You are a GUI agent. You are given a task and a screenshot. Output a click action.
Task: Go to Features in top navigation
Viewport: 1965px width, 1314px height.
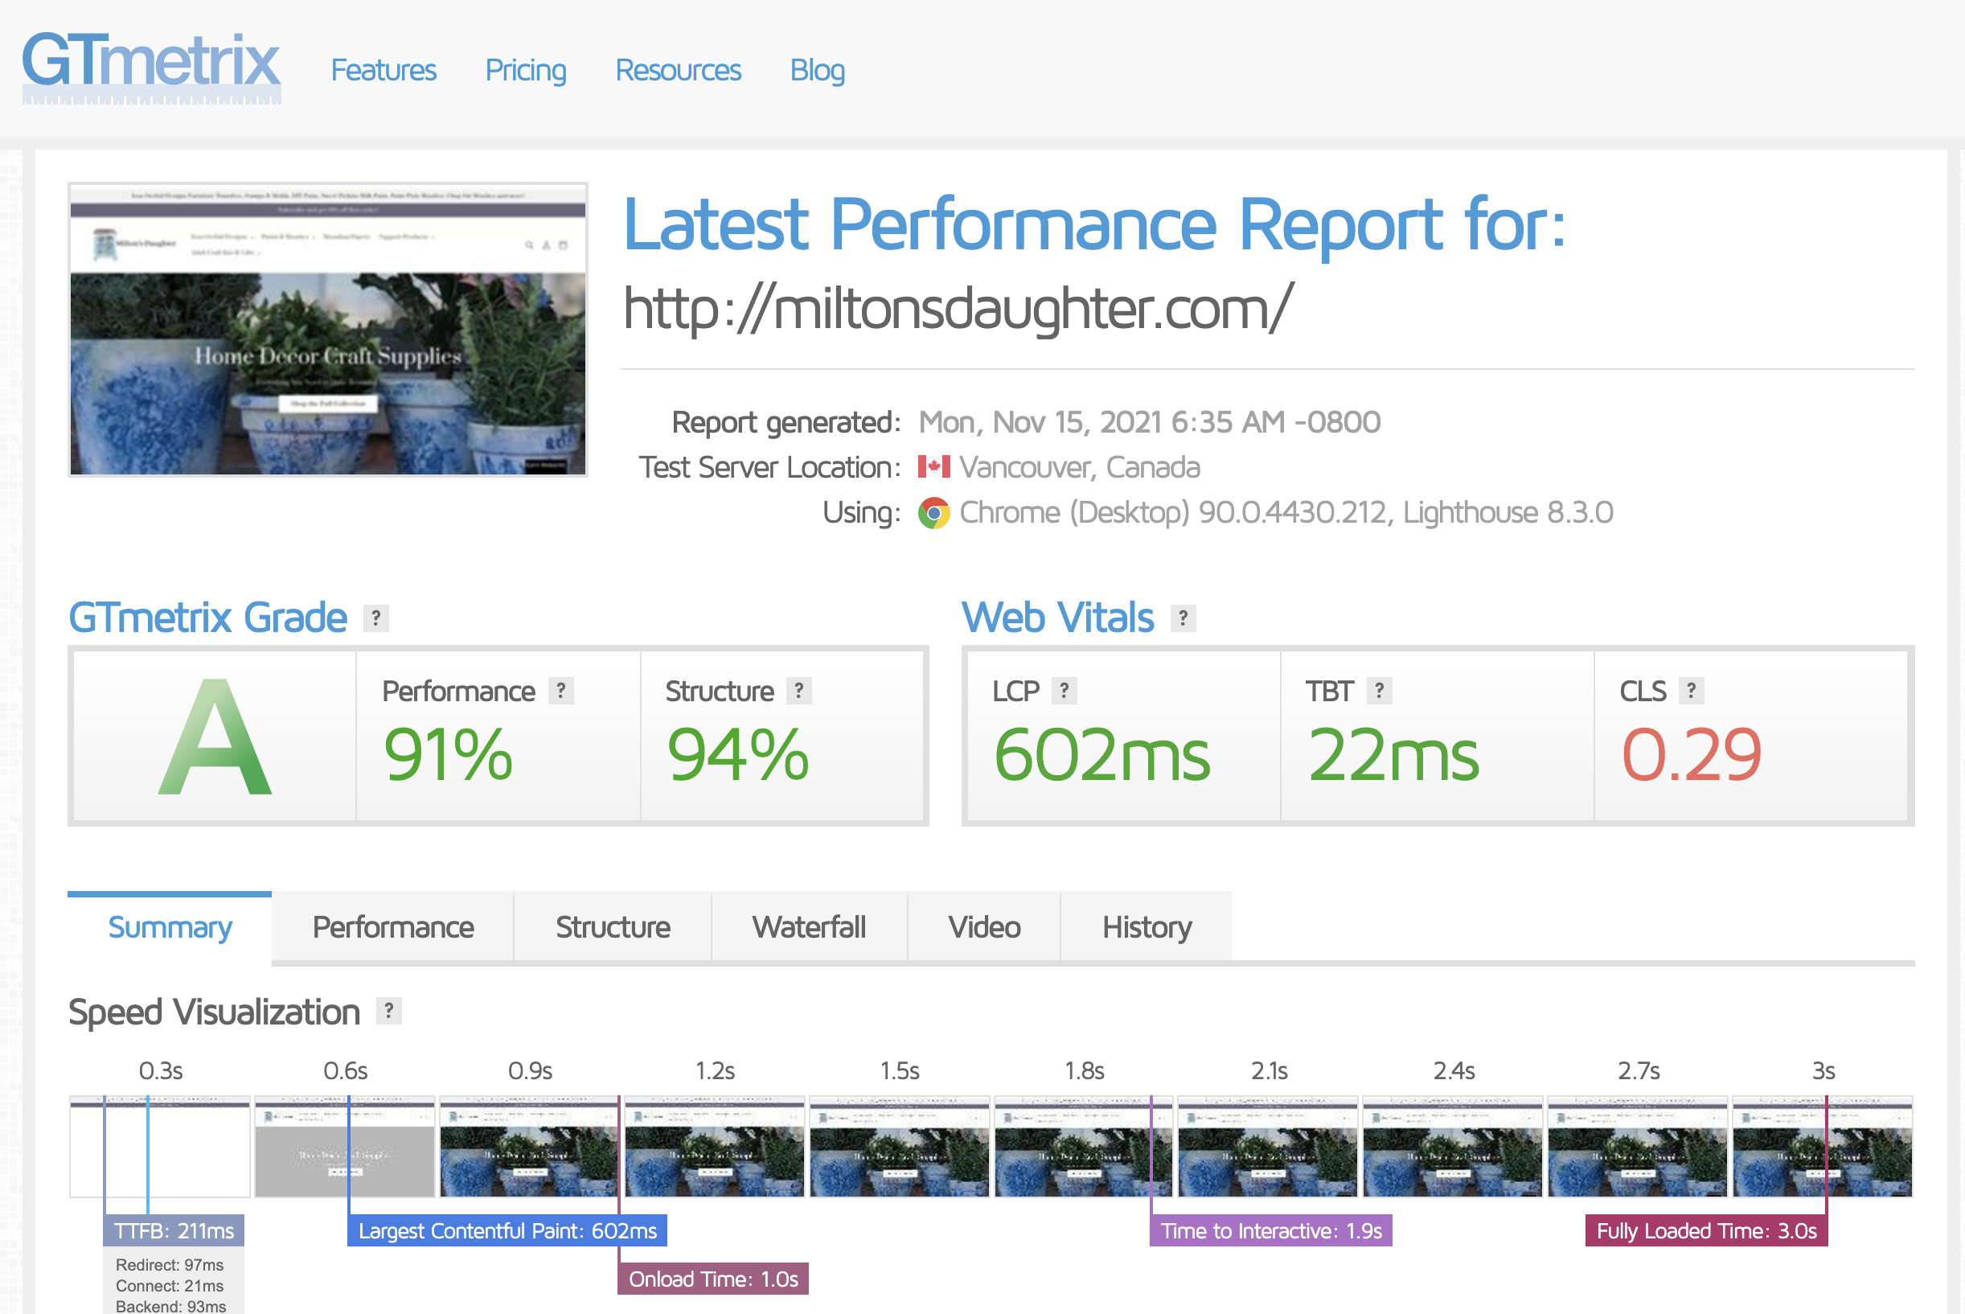pos(384,71)
